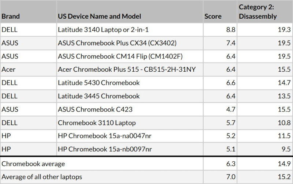Click the Latitude 3445 Chromebook cell
Viewport: 293px width, 184px height.
coord(99,96)
